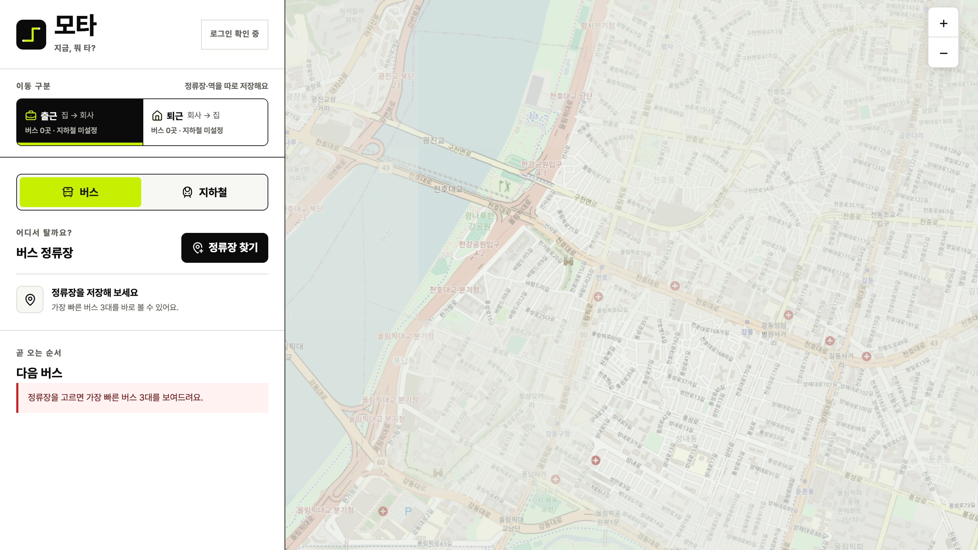The height and width of the screenshot is (550, 978).
Task: Click the 버스 정류장 heading
Action: (44, 253)
